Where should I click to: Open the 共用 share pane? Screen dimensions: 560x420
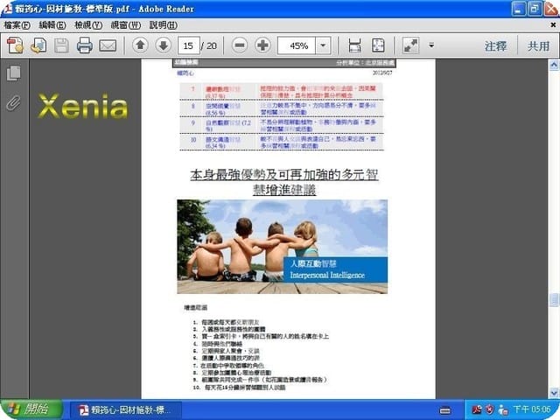(x=539, y=46)
